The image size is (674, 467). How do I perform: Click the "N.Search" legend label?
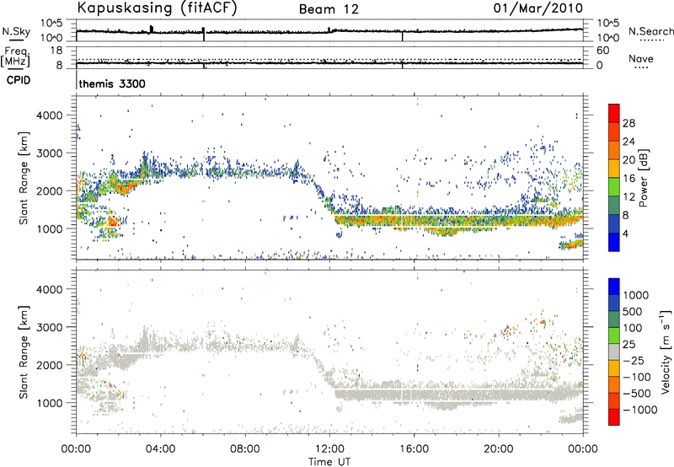pos(650,31)
